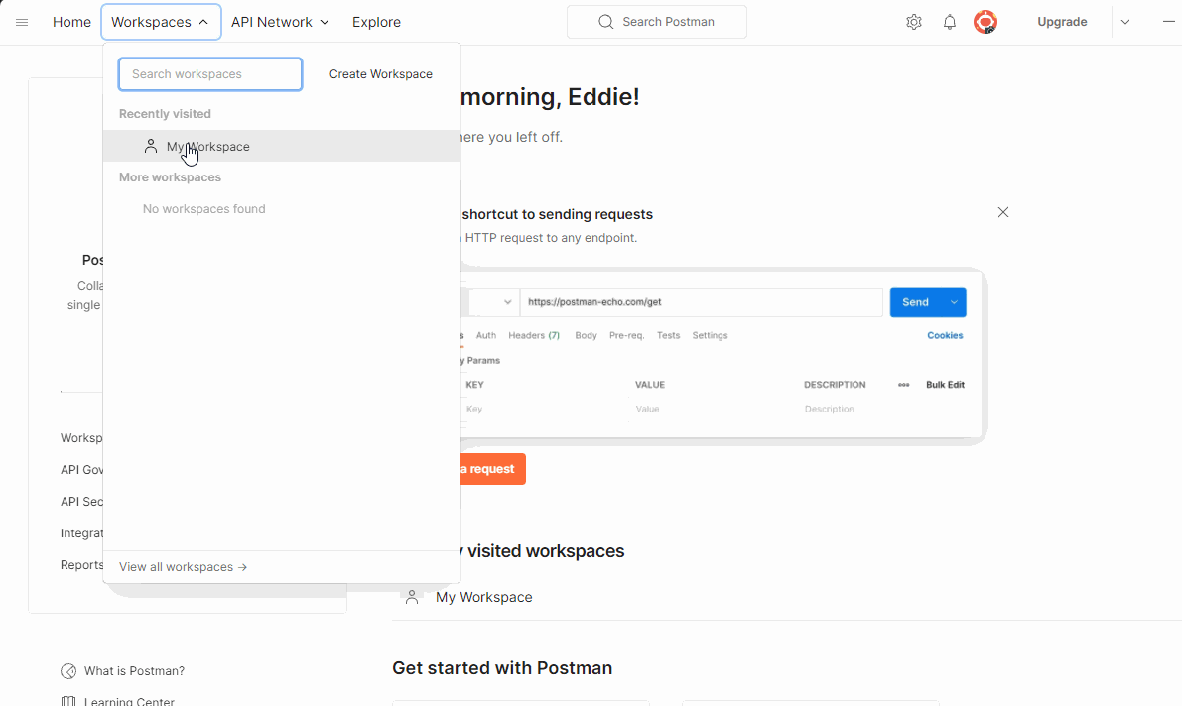
Task: Click the magnifier icon in Search Postman
Action: point(606,22)
